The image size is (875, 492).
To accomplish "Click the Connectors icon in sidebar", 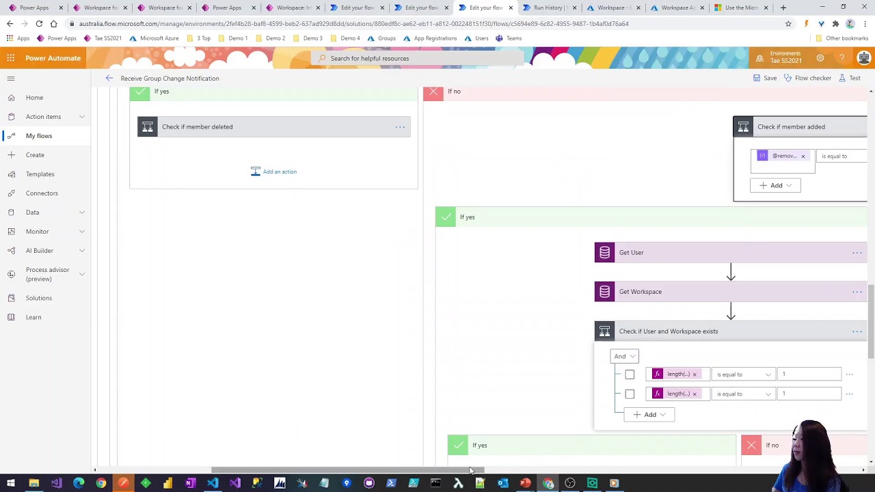I will [x=12, y=193].
